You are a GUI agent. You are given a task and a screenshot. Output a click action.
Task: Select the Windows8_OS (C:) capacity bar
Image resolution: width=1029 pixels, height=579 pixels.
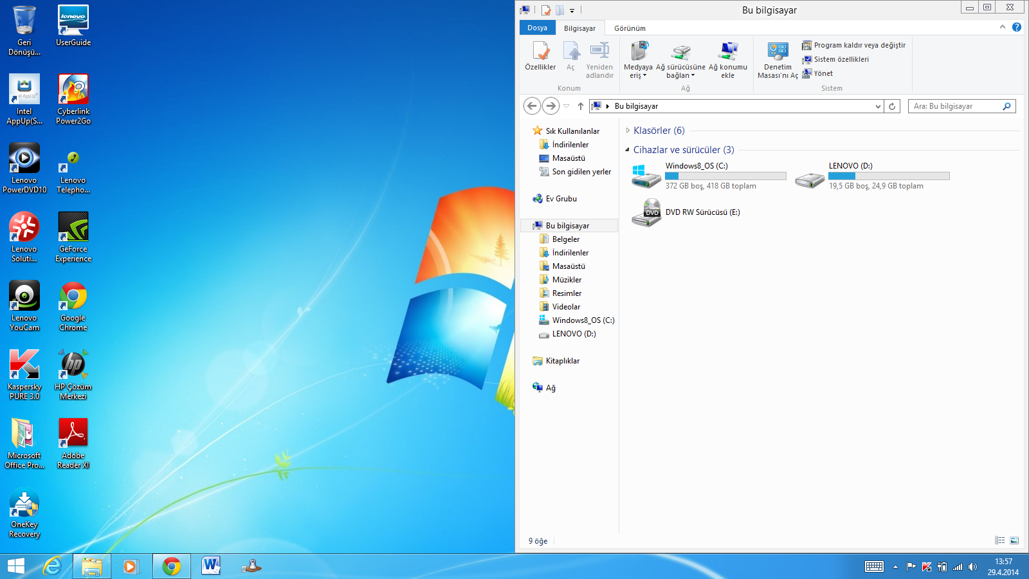(x=725, y=176)
